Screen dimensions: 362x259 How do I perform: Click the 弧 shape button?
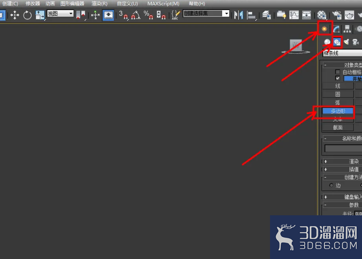pyautogui.click(x=338, y=103)
